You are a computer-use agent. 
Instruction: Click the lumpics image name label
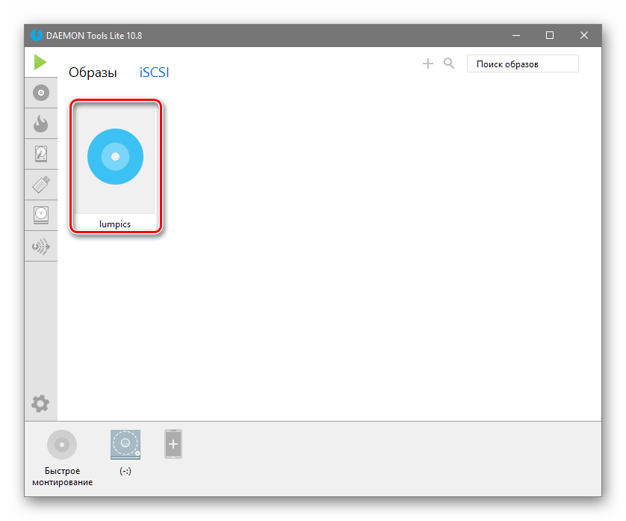[x=115, y=224]
